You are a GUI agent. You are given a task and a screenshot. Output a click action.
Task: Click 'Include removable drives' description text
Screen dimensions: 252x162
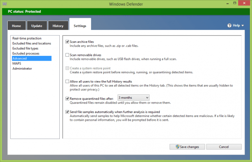[123, 59]
